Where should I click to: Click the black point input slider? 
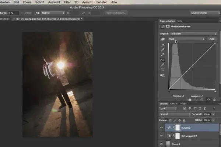click(169, 91)
